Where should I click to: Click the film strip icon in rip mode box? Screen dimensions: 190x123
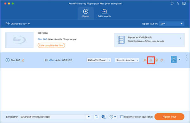[x=121, y=40]
